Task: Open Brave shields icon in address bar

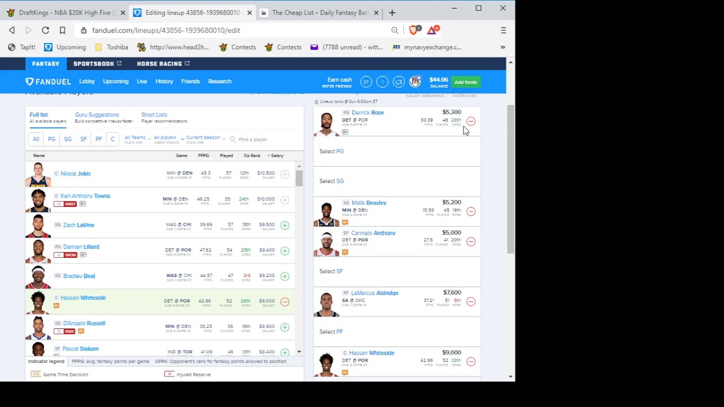Action: (x=413, y=30)
